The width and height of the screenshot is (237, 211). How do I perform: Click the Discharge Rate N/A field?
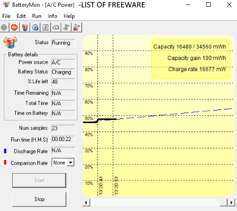(63, 150)
